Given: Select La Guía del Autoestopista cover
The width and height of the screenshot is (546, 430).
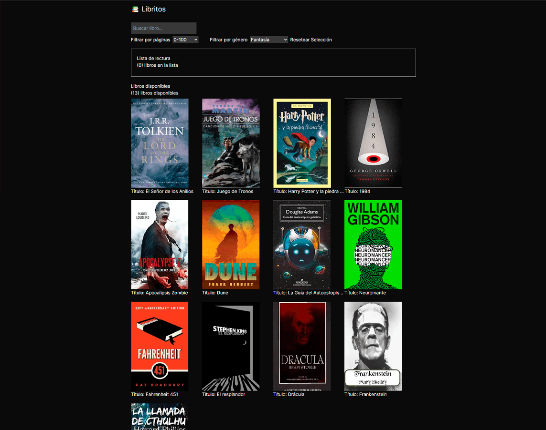Looking at the screenshot, I should pos(302,245).
